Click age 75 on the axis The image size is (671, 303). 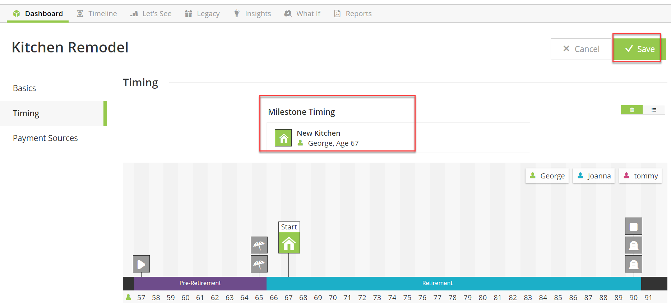(x=407, y=298)
